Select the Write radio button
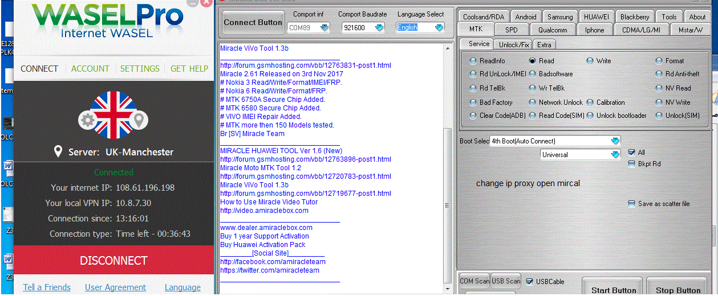Viewport: 718px width, 296px height. tap(590, 61)
